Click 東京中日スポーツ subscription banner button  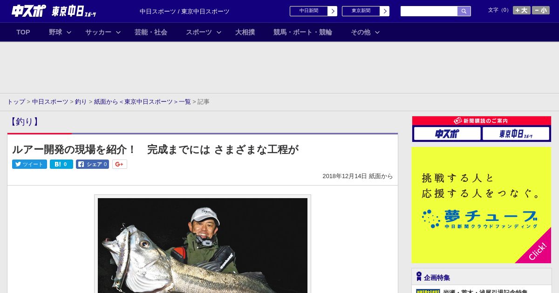click(x=516, y=134)
